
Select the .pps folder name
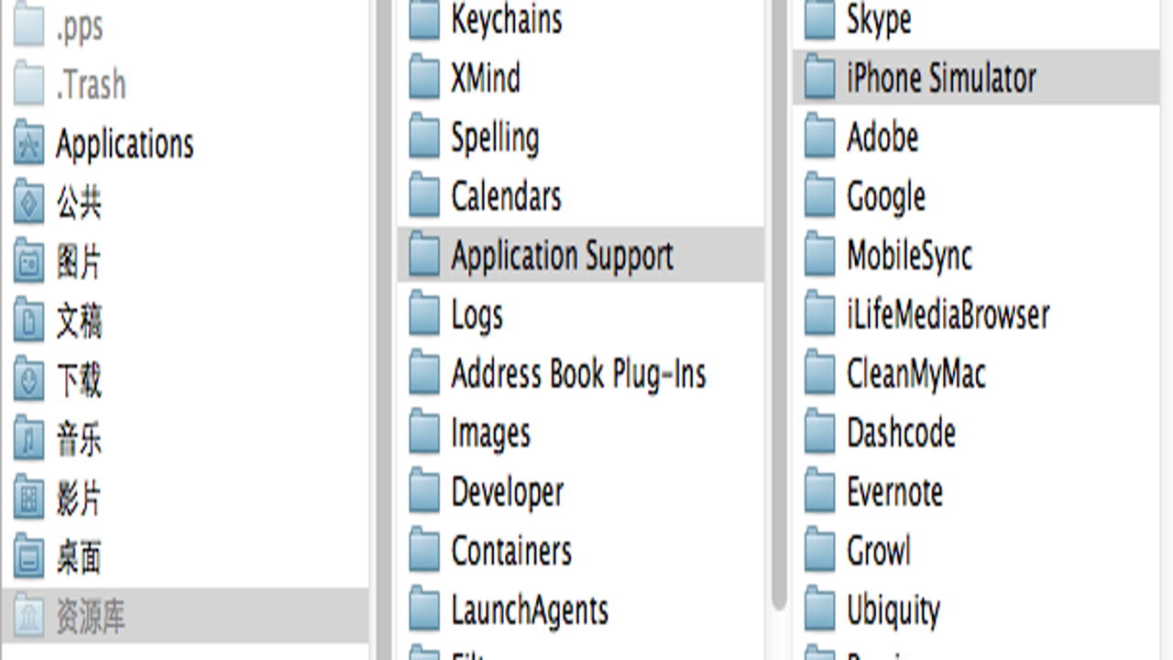point(79,27)
